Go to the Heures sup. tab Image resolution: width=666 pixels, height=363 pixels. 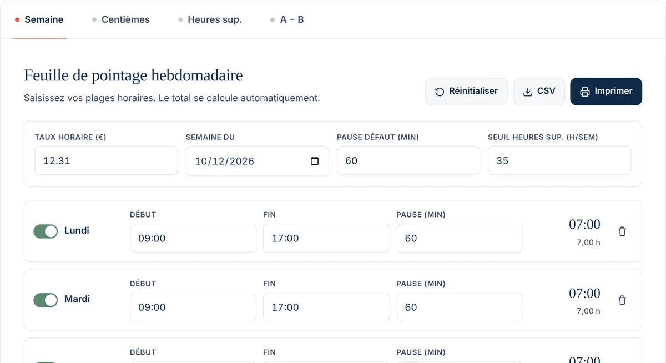[210, 19]
